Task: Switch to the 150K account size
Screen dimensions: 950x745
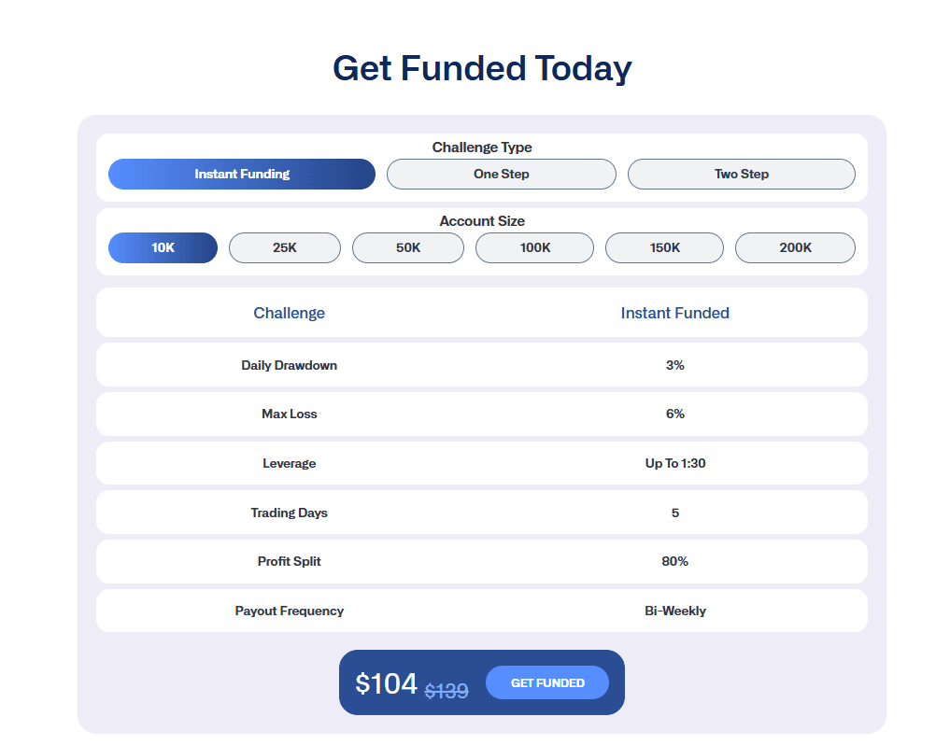Action: (x=664, y=247)
